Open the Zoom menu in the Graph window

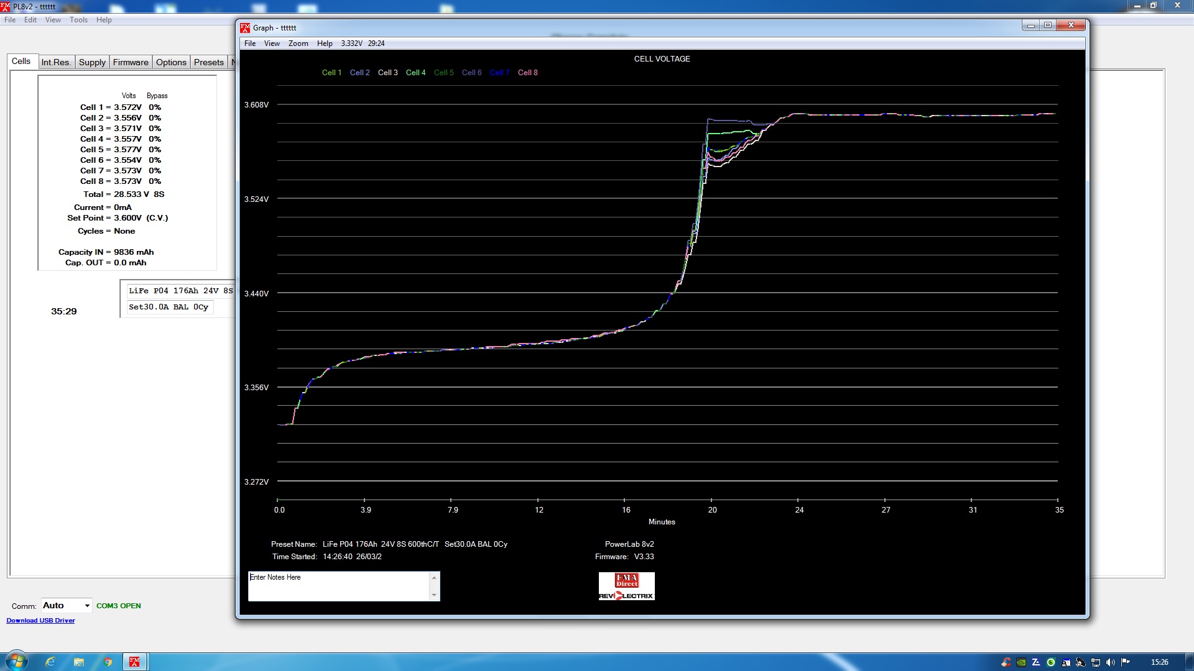tap(298, 43)
